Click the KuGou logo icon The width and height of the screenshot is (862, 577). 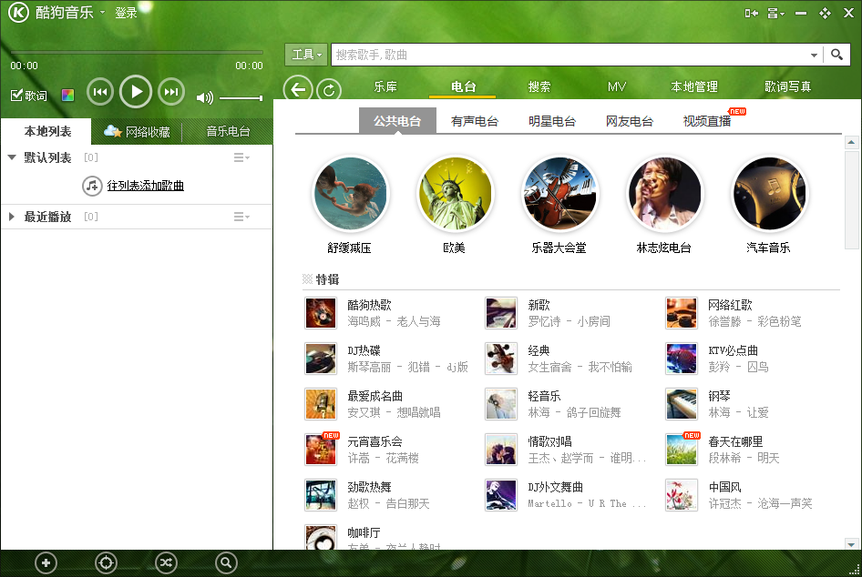click(x=18, y=12)
